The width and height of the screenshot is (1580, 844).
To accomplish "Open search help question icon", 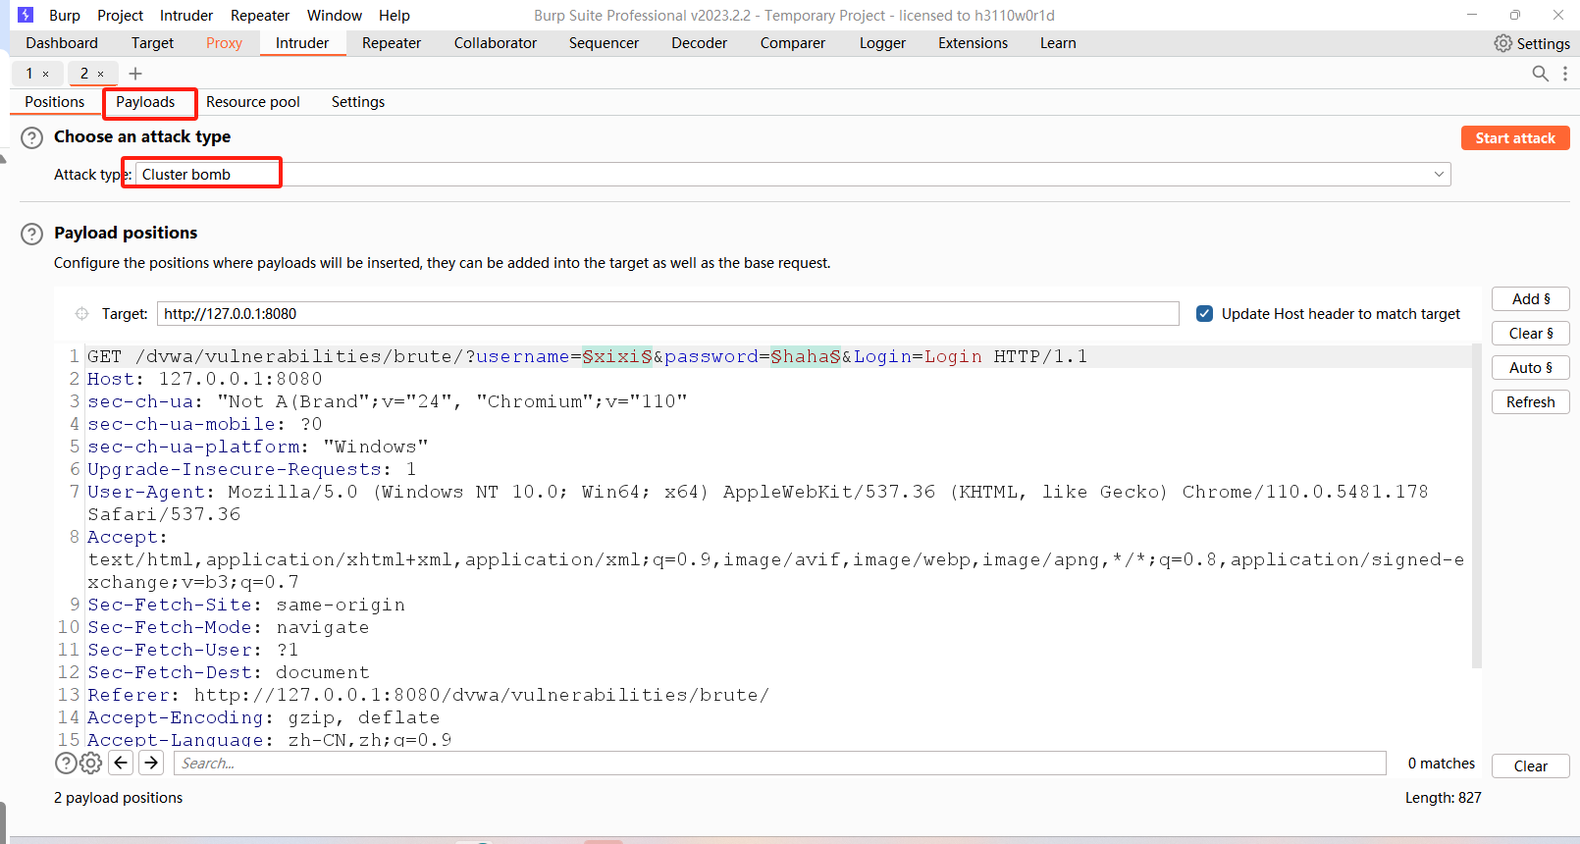I will 66,764.
